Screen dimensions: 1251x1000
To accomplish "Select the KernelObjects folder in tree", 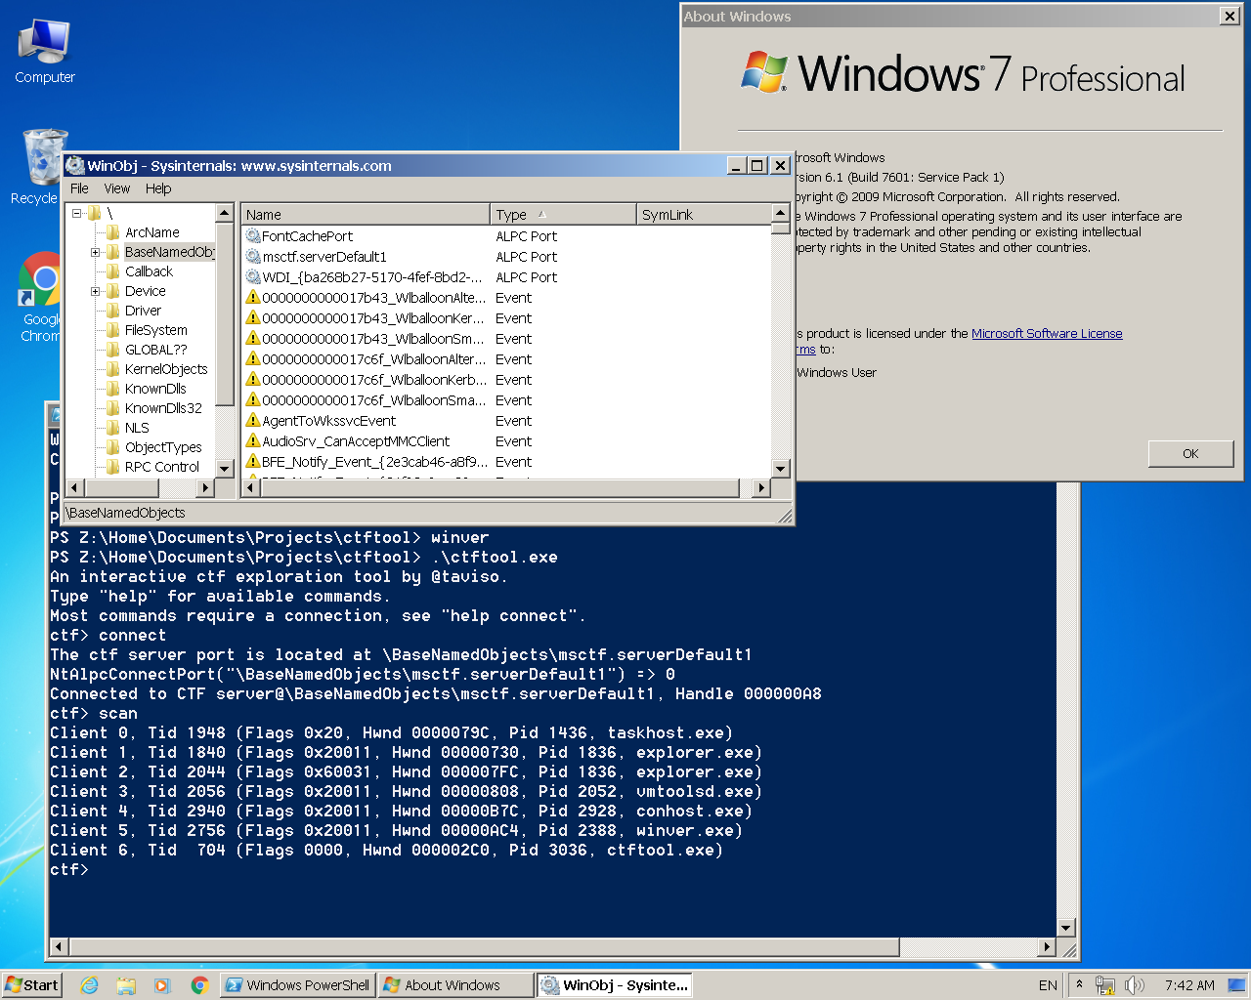I will point(165,369).
